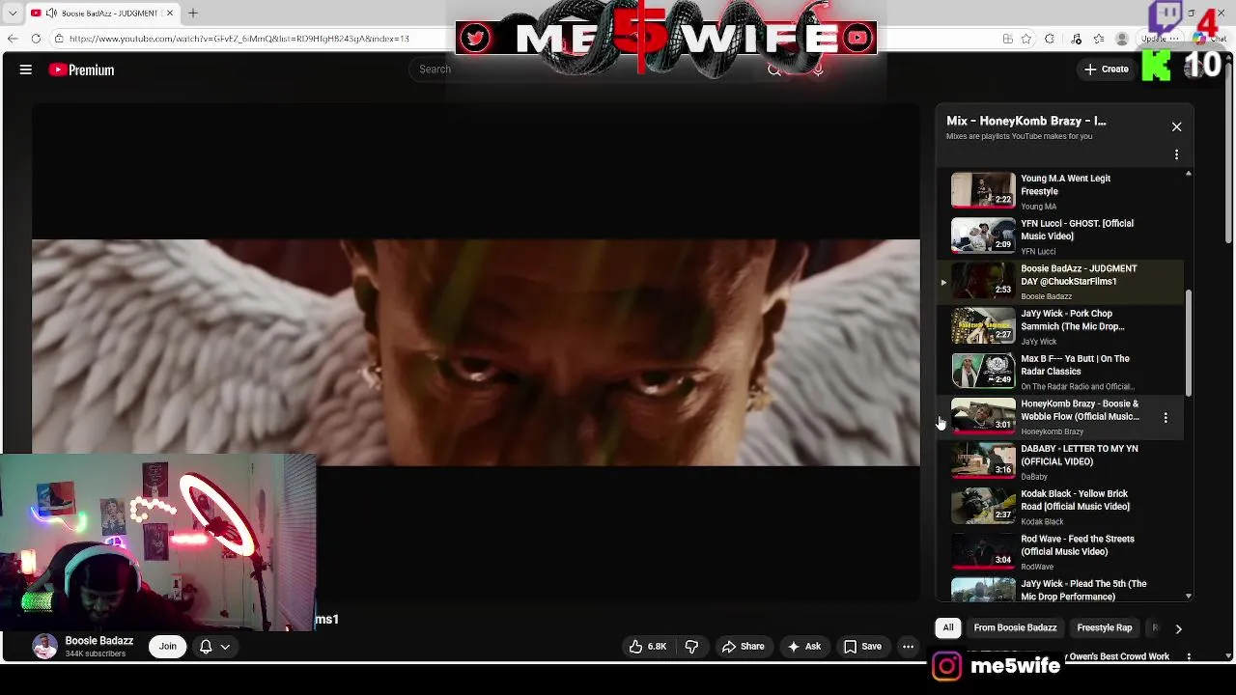Open options for HoneyKomb Brazy playlist item

tap(1166, 418)
